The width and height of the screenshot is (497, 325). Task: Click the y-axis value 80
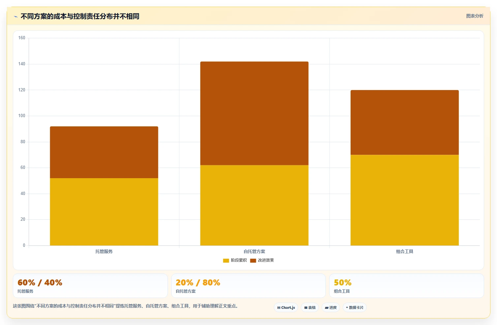pyautogui.click(x=23, y=142)
